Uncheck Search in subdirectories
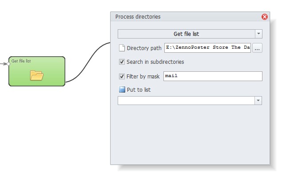Screen dimensions: 286x175 click(122, 62)
